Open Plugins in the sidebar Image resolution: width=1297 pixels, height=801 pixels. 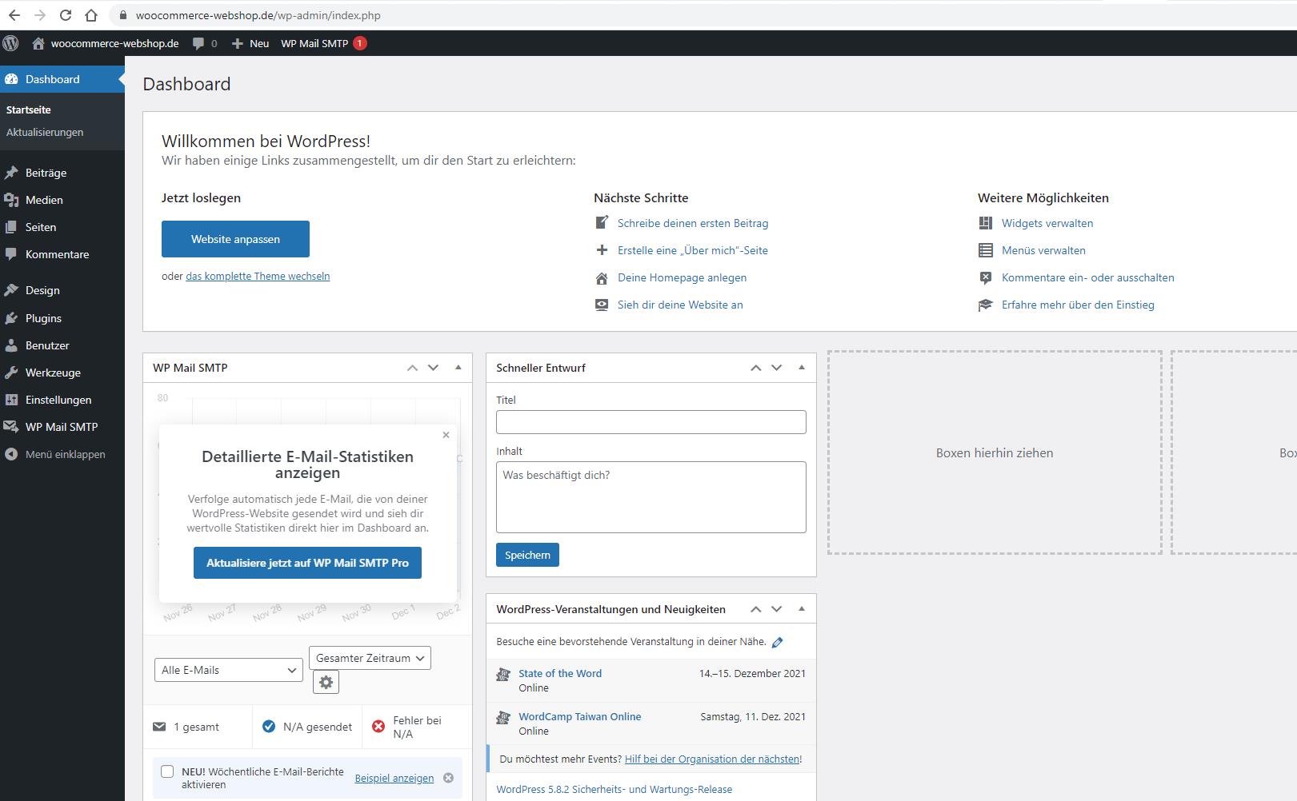pos(62,318)
